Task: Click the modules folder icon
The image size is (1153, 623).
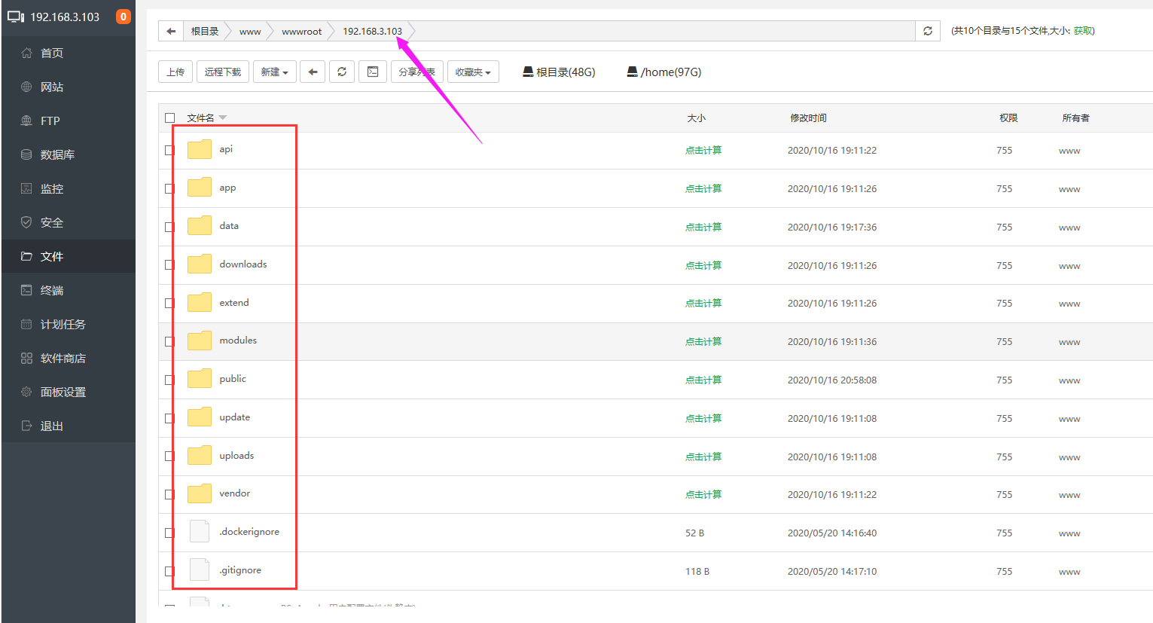Action: pos(200,341)
